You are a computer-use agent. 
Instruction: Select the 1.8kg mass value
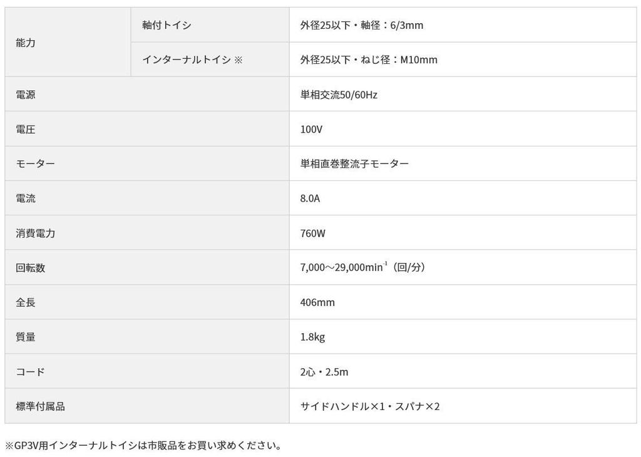pyautogui.click(x=312, y=337)
